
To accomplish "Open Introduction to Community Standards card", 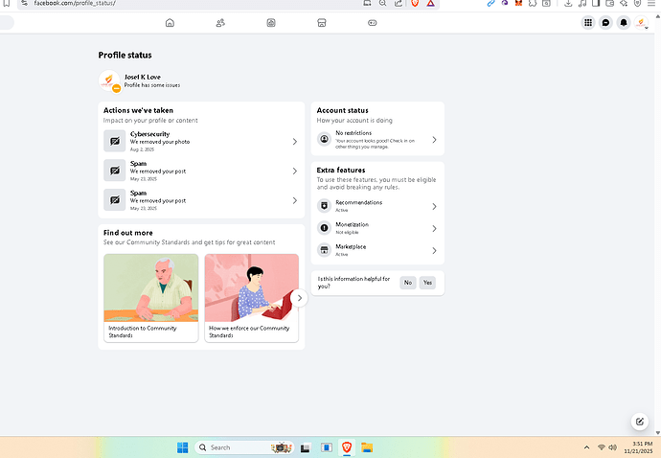I will coord(150,297).
